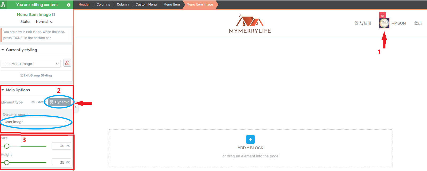Click the Size value input field
427x171 pixels.
point(61,146)
